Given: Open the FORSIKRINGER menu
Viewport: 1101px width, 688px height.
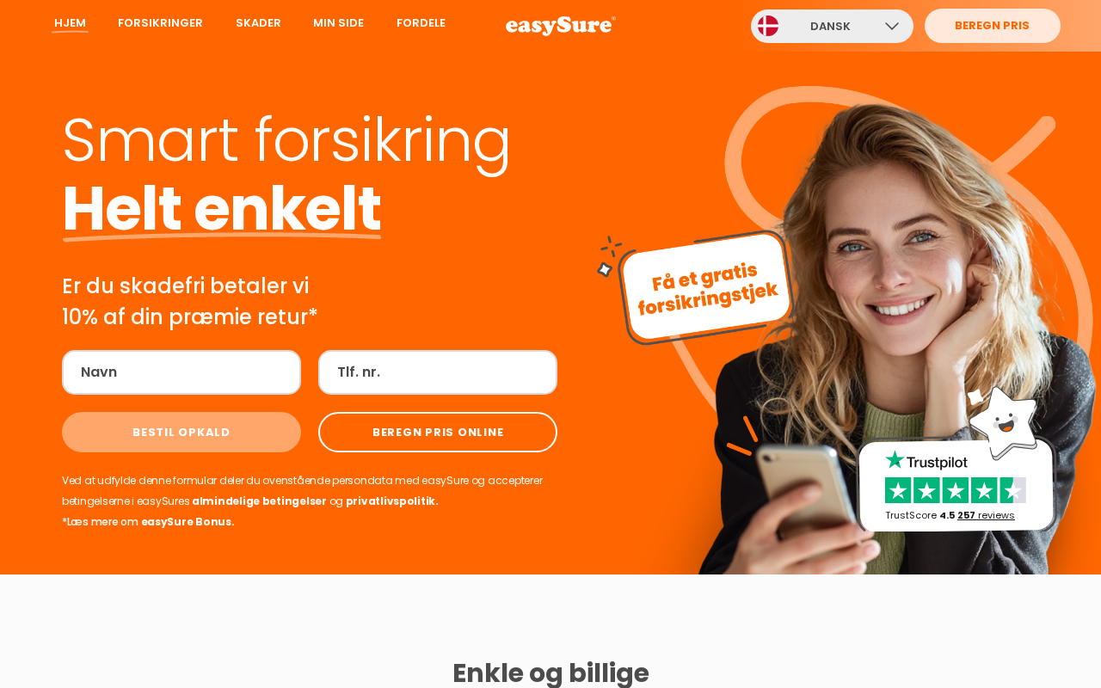Looking at the screenshot, I should coord(160,23).
